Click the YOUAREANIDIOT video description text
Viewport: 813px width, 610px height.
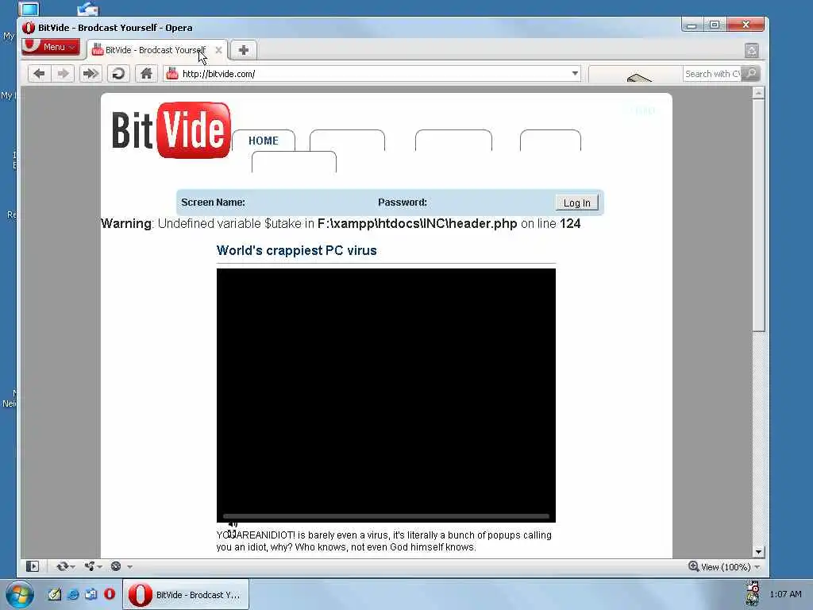(x=383, y=541)
